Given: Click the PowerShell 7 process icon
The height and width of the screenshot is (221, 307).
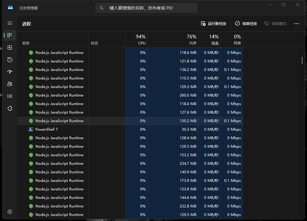Looking at the screenshot, I should [31, 129].
